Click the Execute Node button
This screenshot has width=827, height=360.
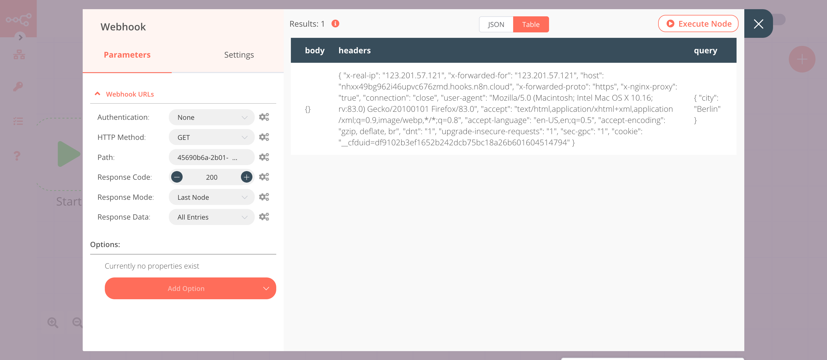tap(698, 24)
